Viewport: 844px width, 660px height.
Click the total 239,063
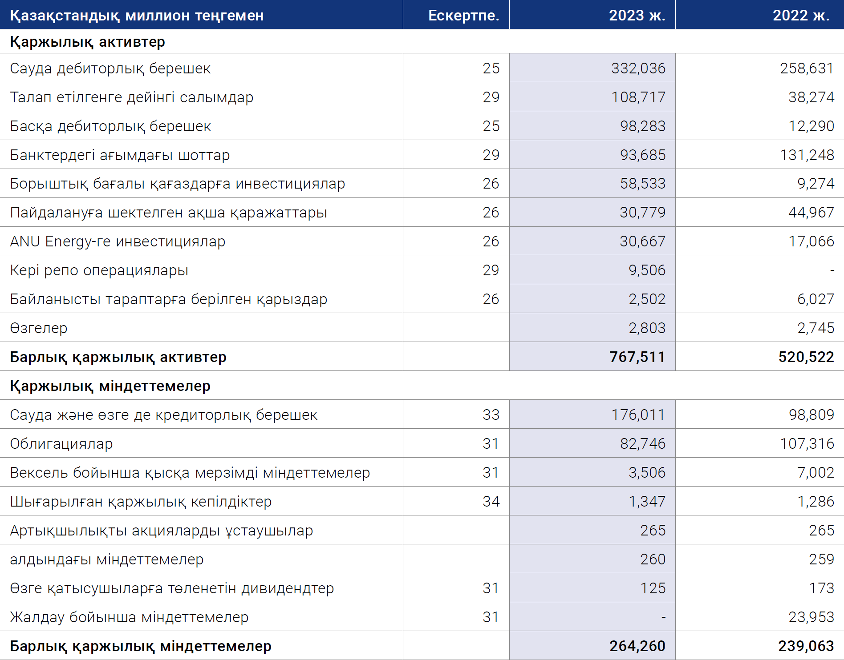pyautogui.click(x=806, y=646)
